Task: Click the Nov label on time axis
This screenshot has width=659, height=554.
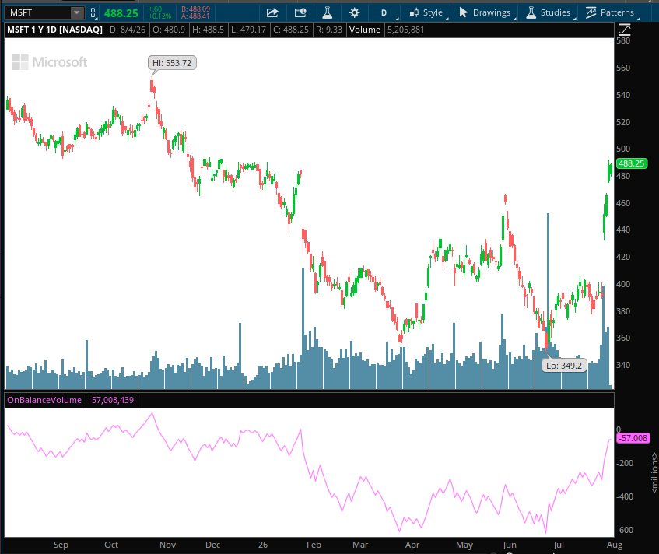Action: 168,545
